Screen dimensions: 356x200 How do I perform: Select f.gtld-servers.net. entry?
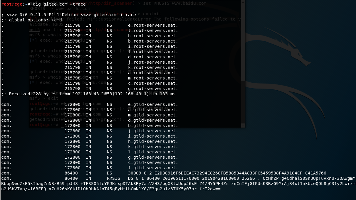153,168
